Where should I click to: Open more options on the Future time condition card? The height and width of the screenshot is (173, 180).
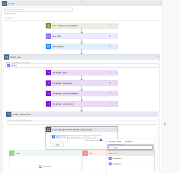(x=115, y=130)
